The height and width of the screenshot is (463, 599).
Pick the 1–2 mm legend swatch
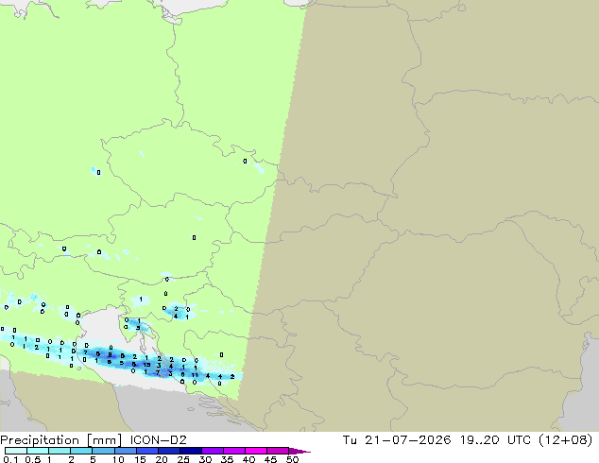point(60,451)
